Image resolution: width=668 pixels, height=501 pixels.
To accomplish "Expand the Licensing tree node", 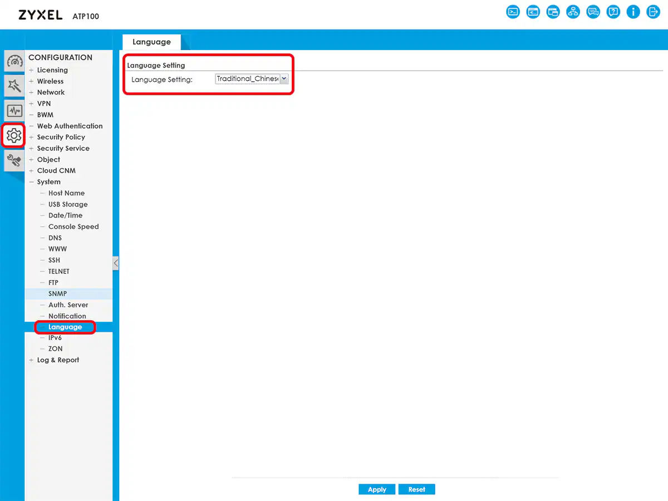I will [x=31, y=70].
